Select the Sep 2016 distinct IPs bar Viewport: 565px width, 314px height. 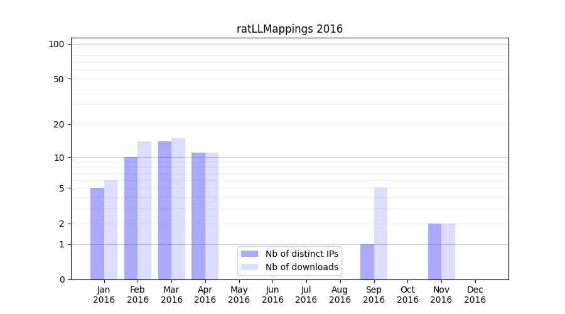coord(367,262)
